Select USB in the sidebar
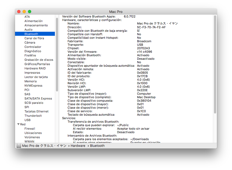This screenshot has height=170, width=232. tap(27, 120)
